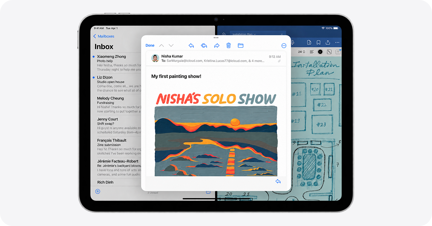Viewport: 432px width, 226px height.
Task: Forward the email using the forward arrow
Action: [x=217, y=46]
